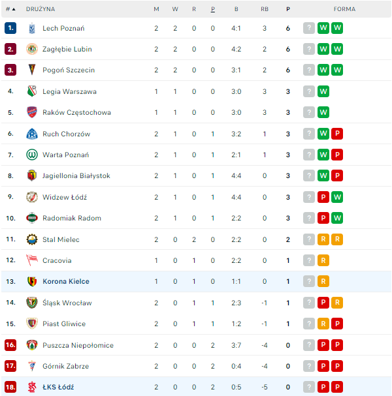Sort by the bold P points header
The image size is (392, 396).
(x=288, y=9)
